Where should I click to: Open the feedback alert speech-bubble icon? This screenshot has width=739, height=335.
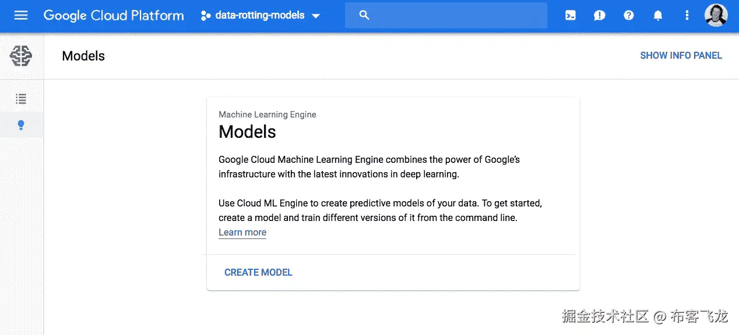tap(600, 16)
